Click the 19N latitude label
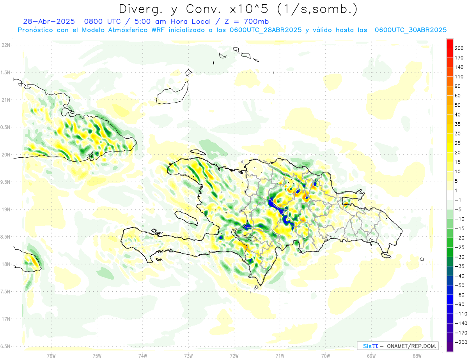Image resolution: width=468 pixels, height=361 pixels. 5,210
